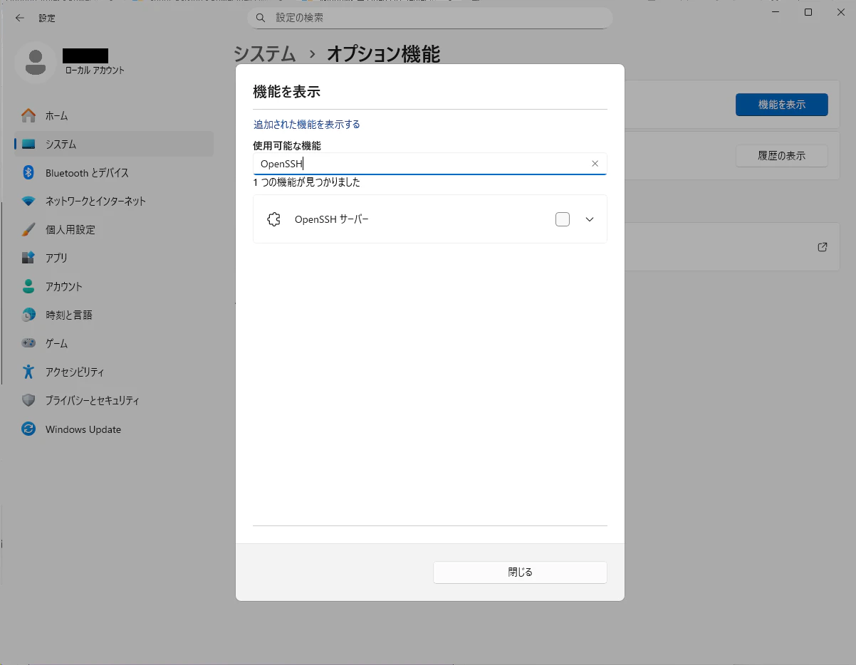Minimize the settings window
The height and width of the screenshot is (665, 856).
[776, 12]
